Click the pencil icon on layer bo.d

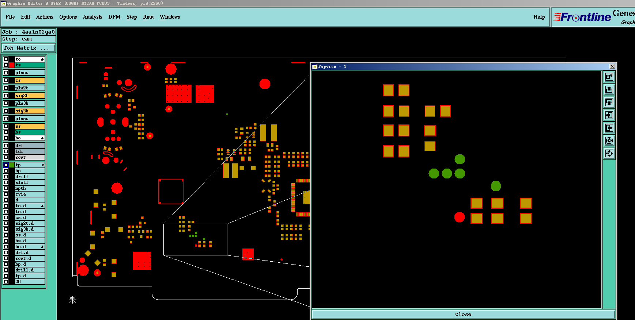click(x=42, y=247)
